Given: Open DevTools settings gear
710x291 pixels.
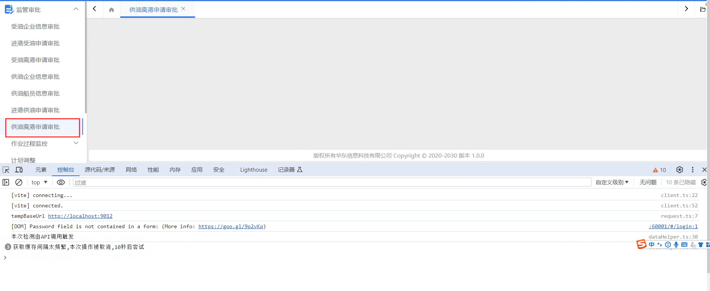Looking at the screenshot, I should tap(679, 170).
